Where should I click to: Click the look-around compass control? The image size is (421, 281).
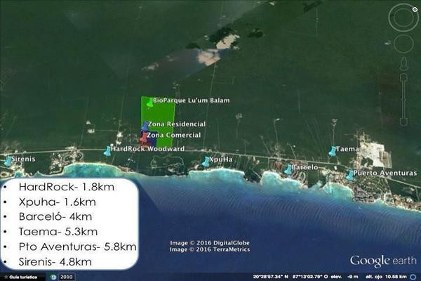403,18
